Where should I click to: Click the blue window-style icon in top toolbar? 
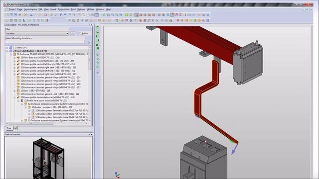coord(97,14)
